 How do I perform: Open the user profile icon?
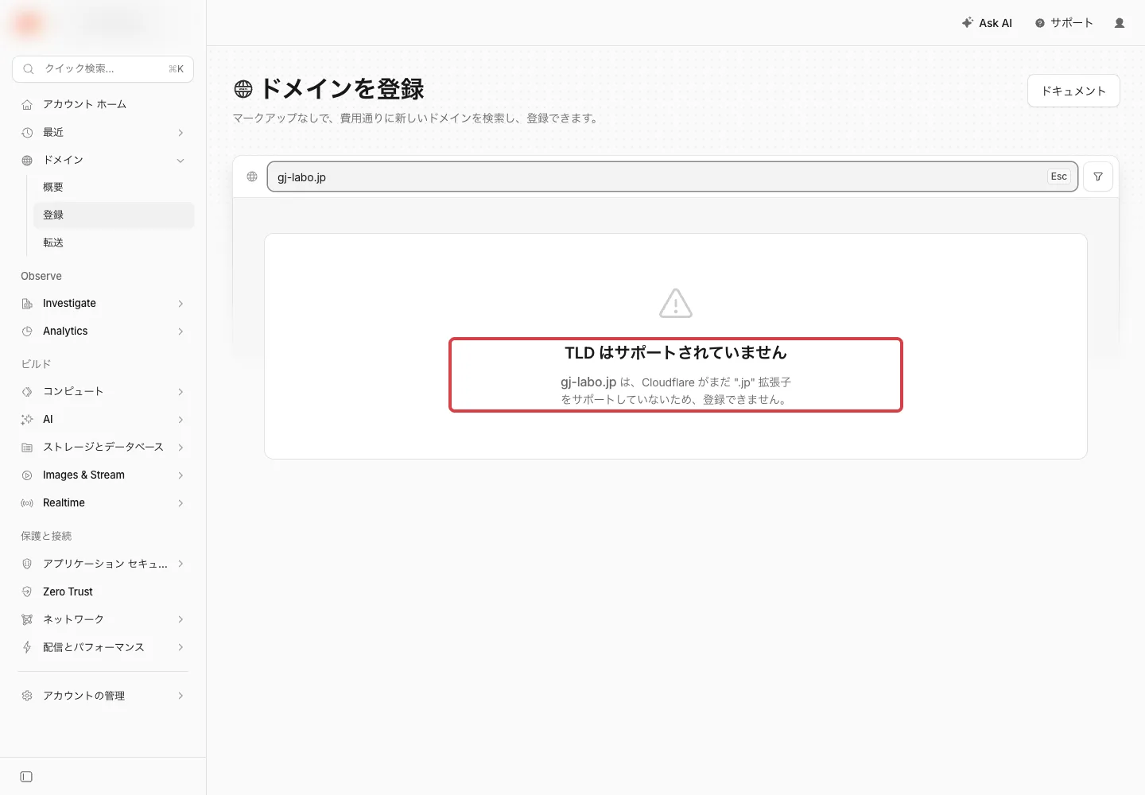1120,23
